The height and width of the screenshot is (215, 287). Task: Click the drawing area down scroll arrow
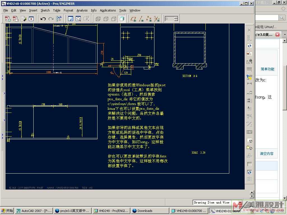(x=252, y=196)
